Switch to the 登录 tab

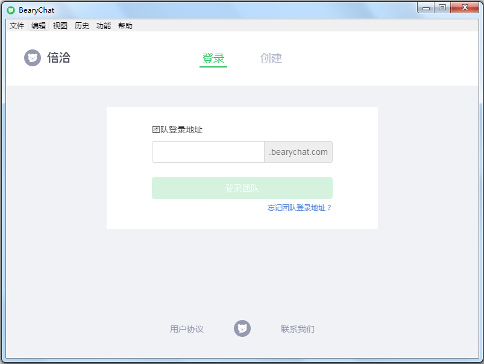(x=213, y=58)
